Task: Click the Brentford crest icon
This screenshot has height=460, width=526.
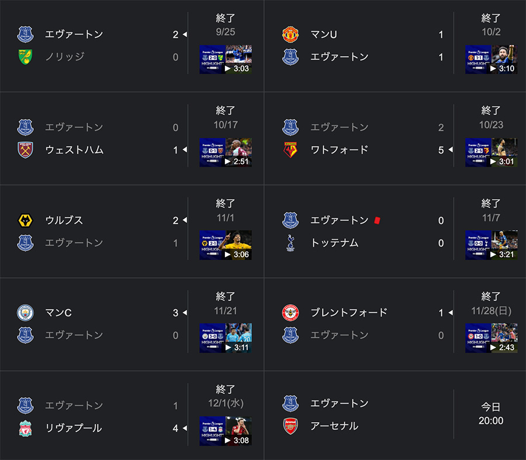Action: click(290, 313)
